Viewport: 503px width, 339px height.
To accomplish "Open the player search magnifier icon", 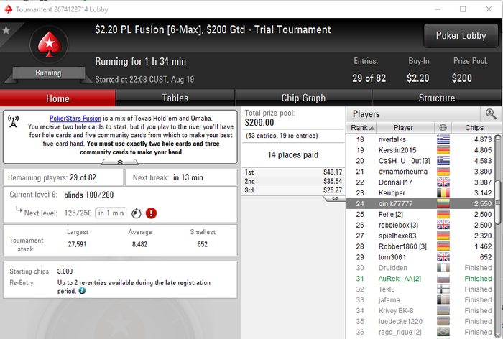I will point(491,114).
